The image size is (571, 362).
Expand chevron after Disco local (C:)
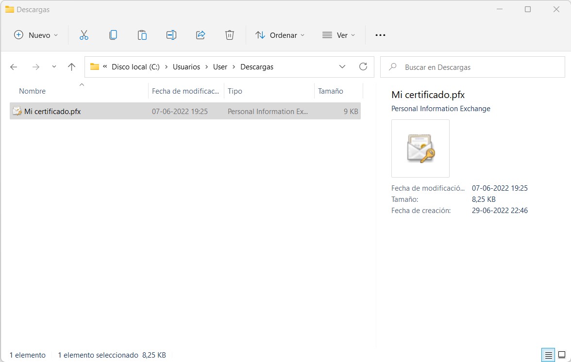click(167, 67)
